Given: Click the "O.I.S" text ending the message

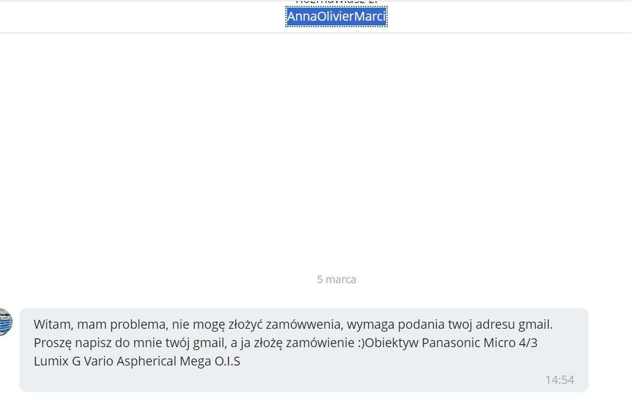Looking at the screenshot, I should (x=228, y=362).
